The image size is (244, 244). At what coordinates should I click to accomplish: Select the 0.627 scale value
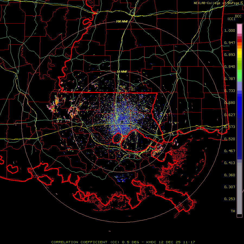point(230,115)
